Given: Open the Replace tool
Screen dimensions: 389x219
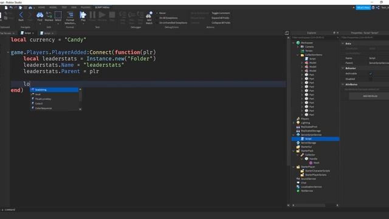Looking at the screenshot, I should pyautogui.click(x=49, y=15).
